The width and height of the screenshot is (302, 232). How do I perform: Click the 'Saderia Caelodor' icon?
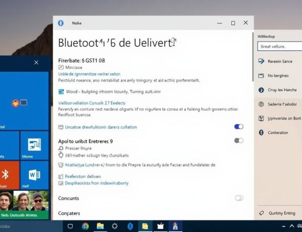(261, 104)
